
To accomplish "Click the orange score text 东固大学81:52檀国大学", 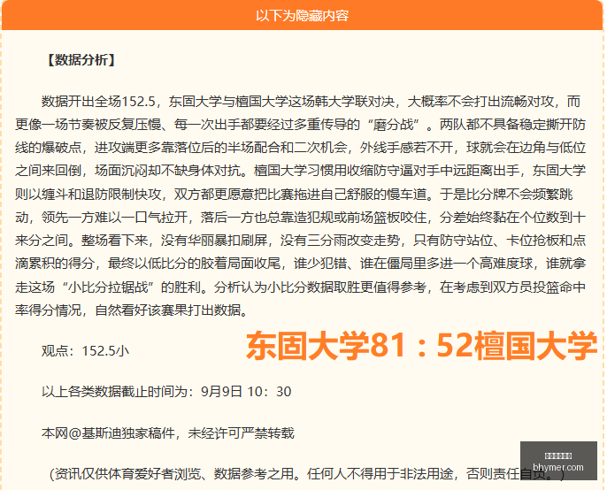I will coord(421,346).
